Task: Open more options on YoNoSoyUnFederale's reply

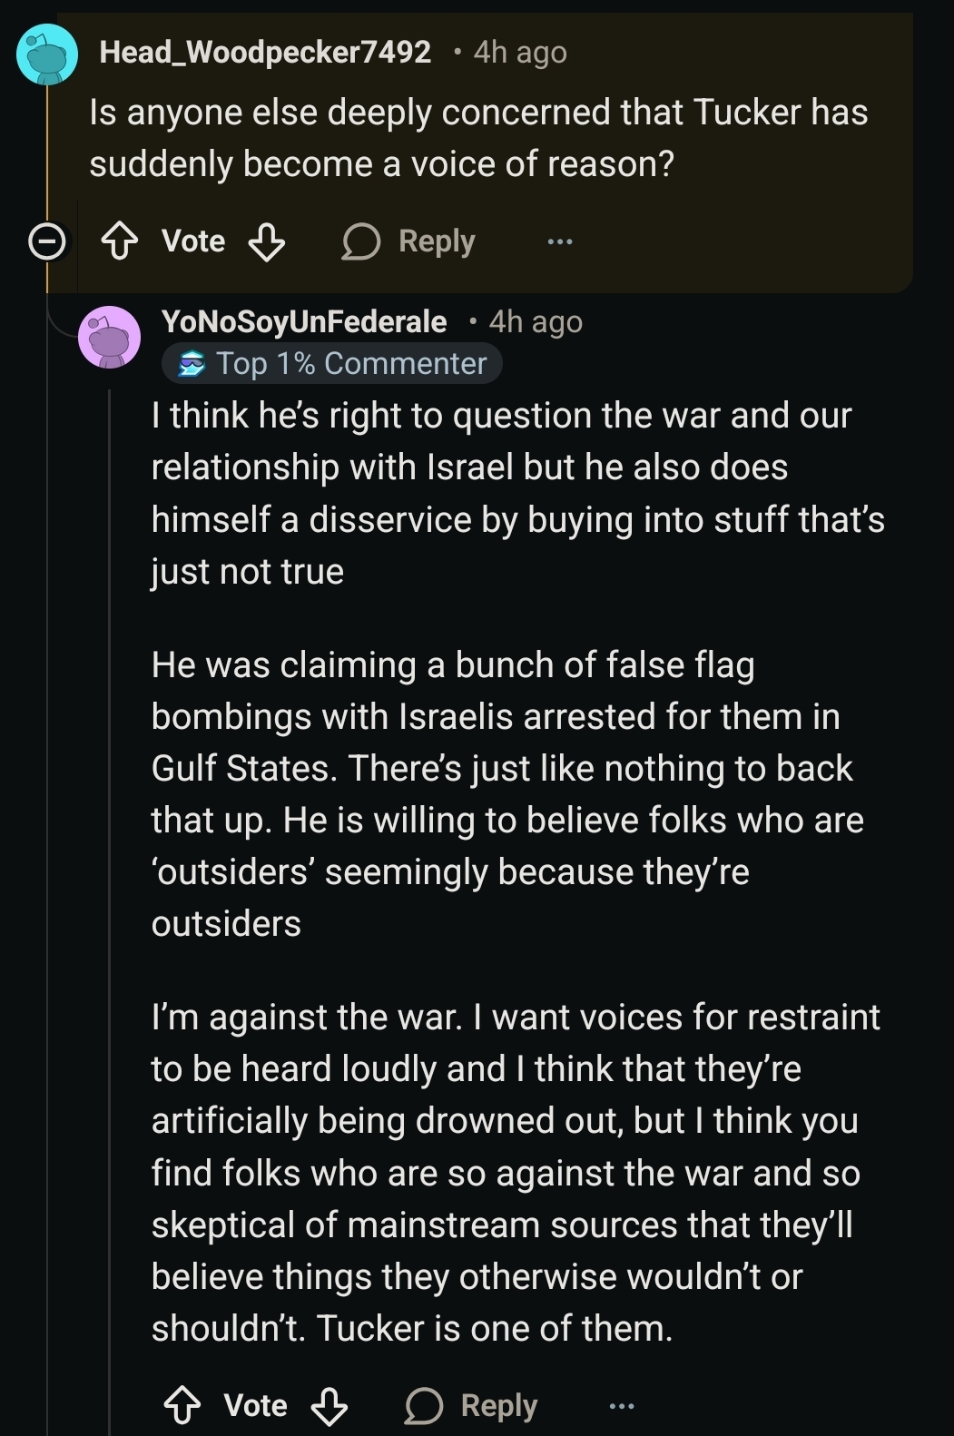Action: 622,1406
